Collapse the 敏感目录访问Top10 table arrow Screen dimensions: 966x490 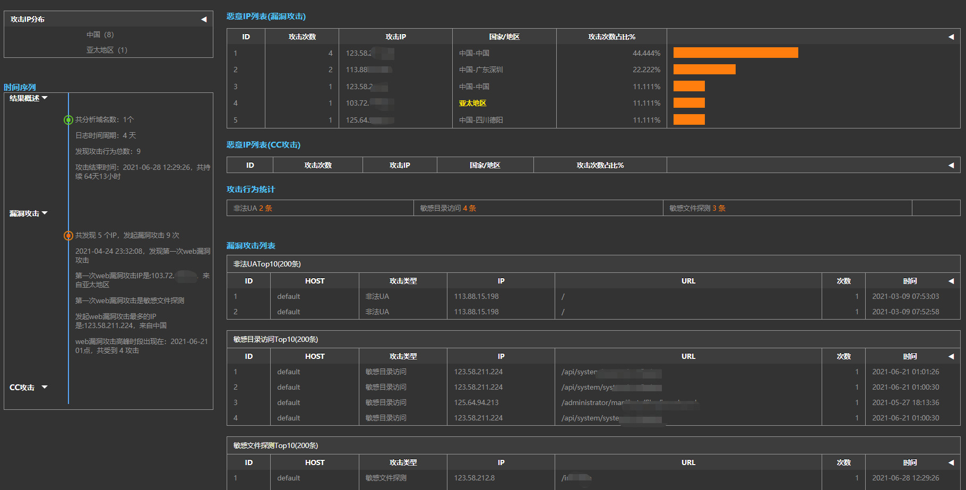pyautogui.click(x=951, y=356)
